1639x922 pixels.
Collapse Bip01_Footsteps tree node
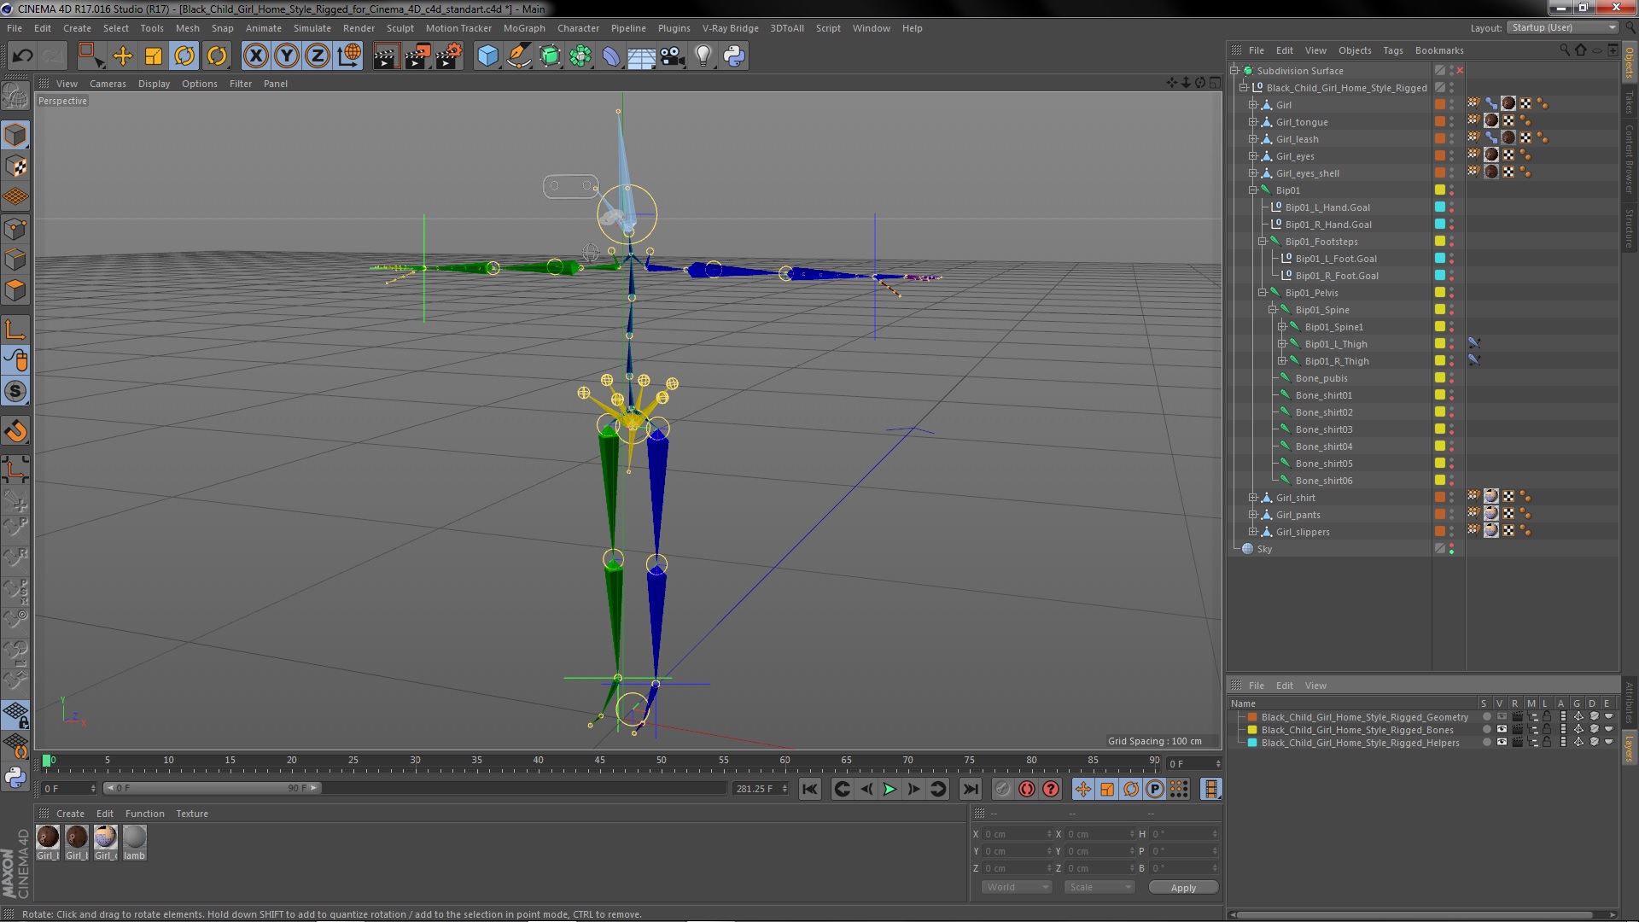click(x=1263, y=242)
